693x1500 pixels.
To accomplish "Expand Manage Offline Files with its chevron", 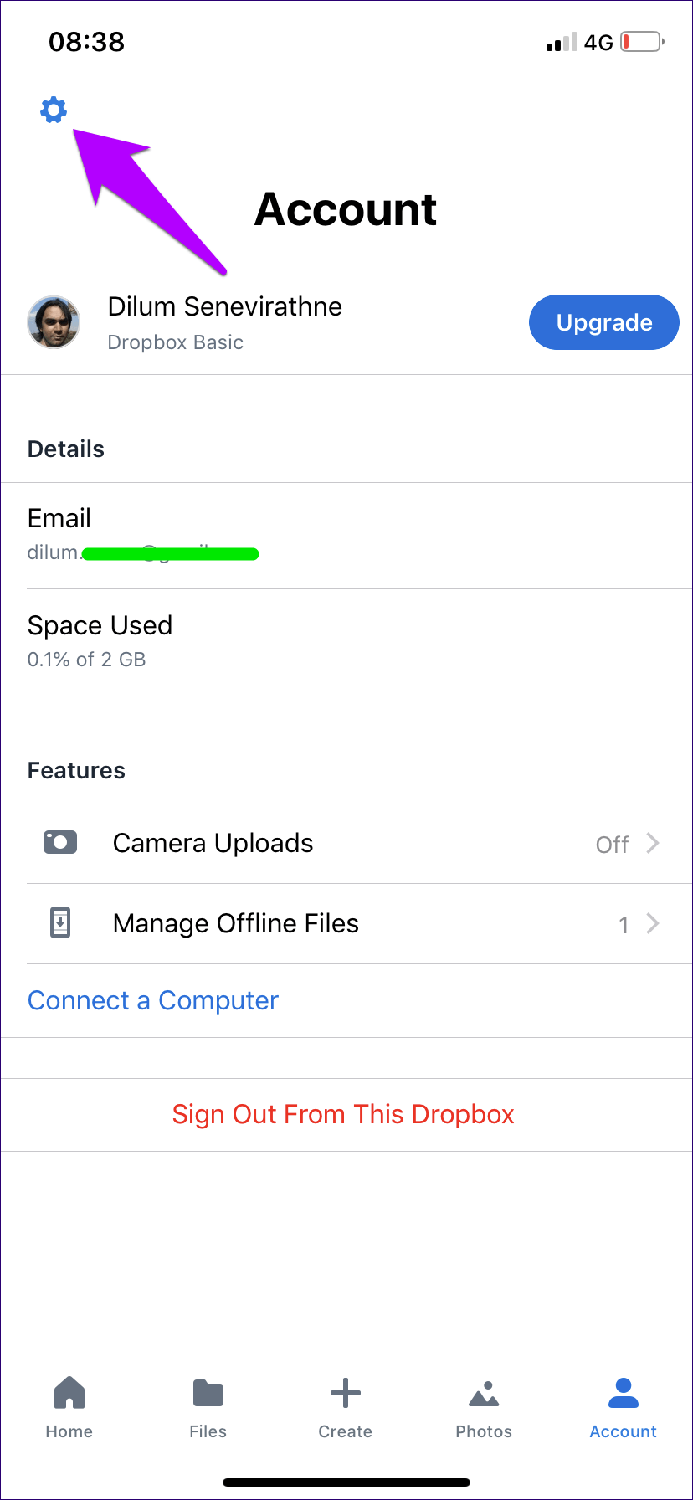I will [x=654, y=923].
